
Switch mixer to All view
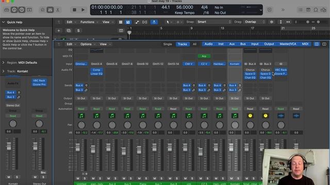195,44
